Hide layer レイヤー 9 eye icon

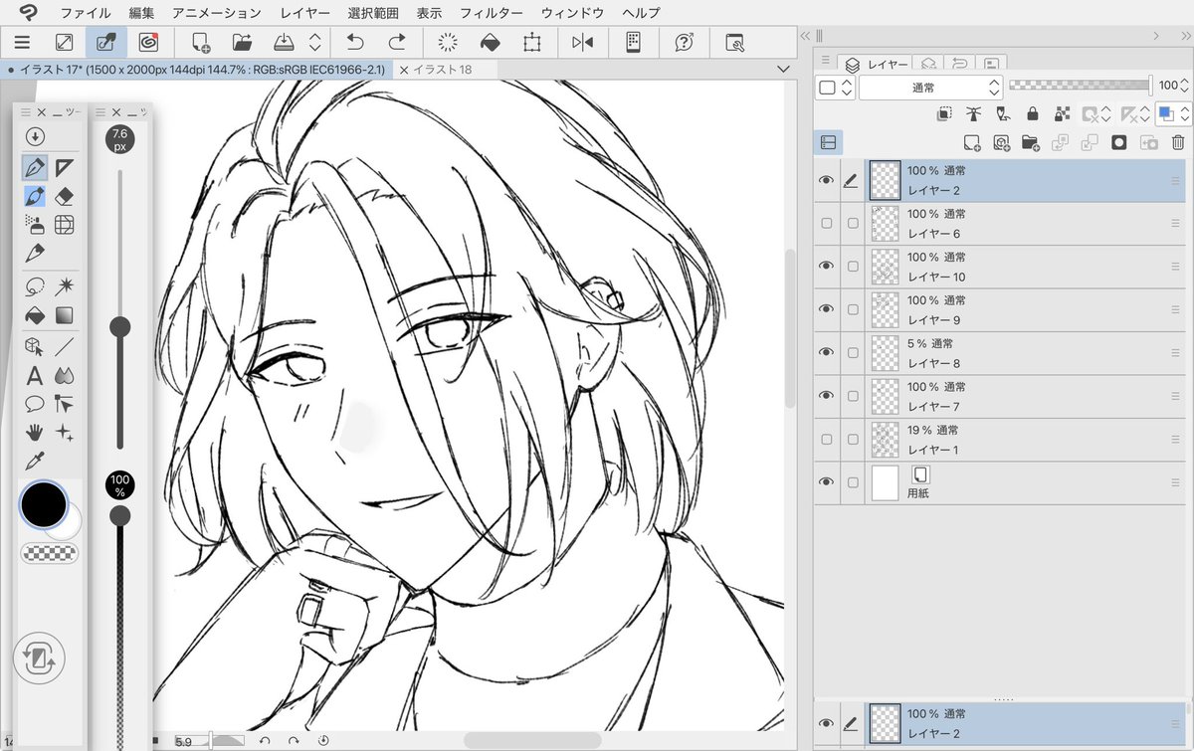(826, 309)
